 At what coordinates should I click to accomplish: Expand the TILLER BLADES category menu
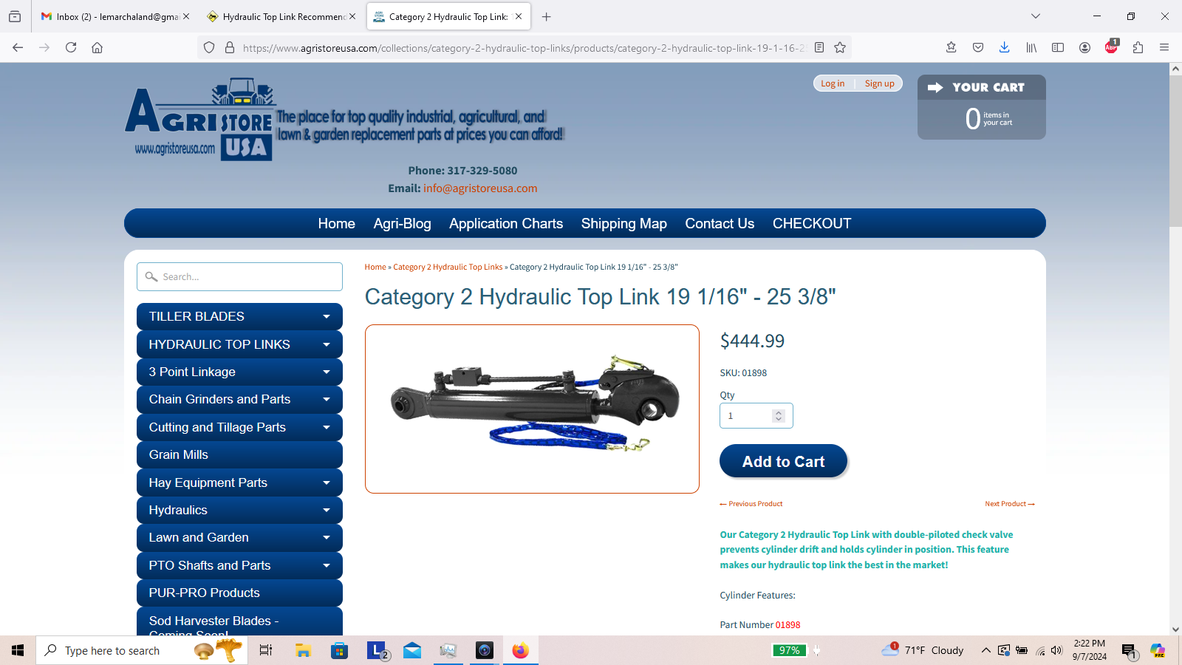tap(326, 316)
